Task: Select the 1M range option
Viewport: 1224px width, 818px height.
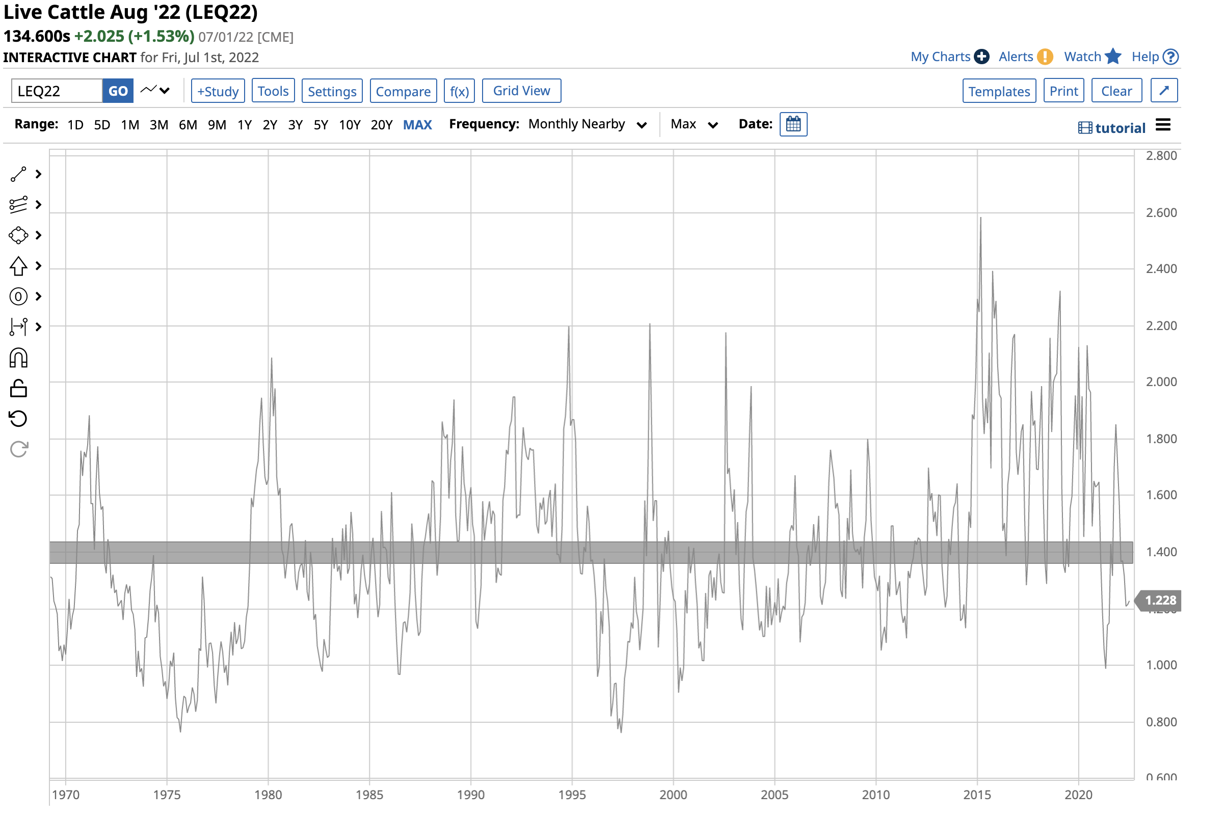Action: click(x=130, y=125)
